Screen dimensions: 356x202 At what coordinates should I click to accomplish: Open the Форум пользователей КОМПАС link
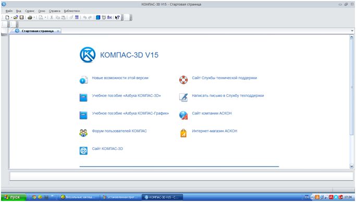click(x=119, y=131)
